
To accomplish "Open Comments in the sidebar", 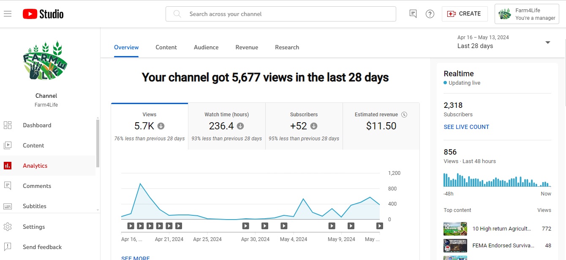I will tap(48, 186).
